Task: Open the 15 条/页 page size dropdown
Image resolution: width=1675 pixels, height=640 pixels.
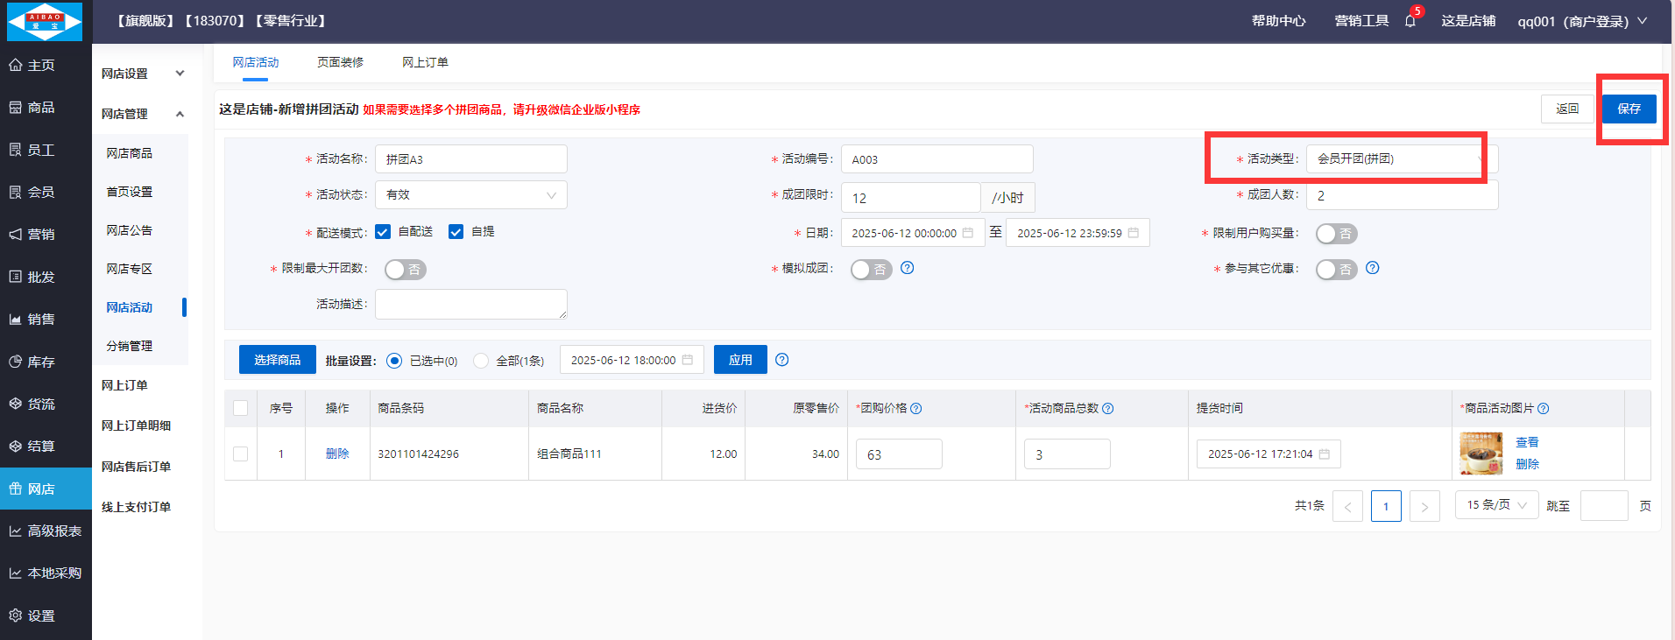Action: [x=1495, y=505]
